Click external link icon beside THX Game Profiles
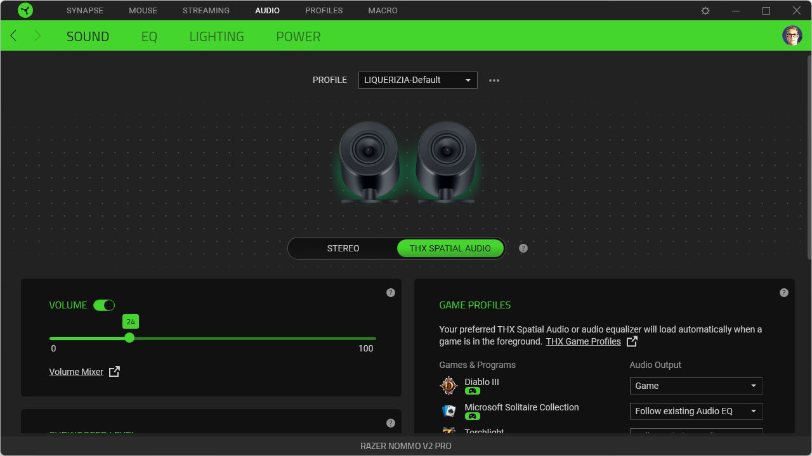This screenshot has width=812, height=456. point(632,341)
